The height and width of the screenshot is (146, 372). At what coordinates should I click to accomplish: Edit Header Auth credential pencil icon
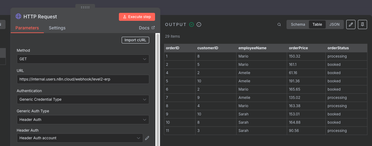(147, 138)
